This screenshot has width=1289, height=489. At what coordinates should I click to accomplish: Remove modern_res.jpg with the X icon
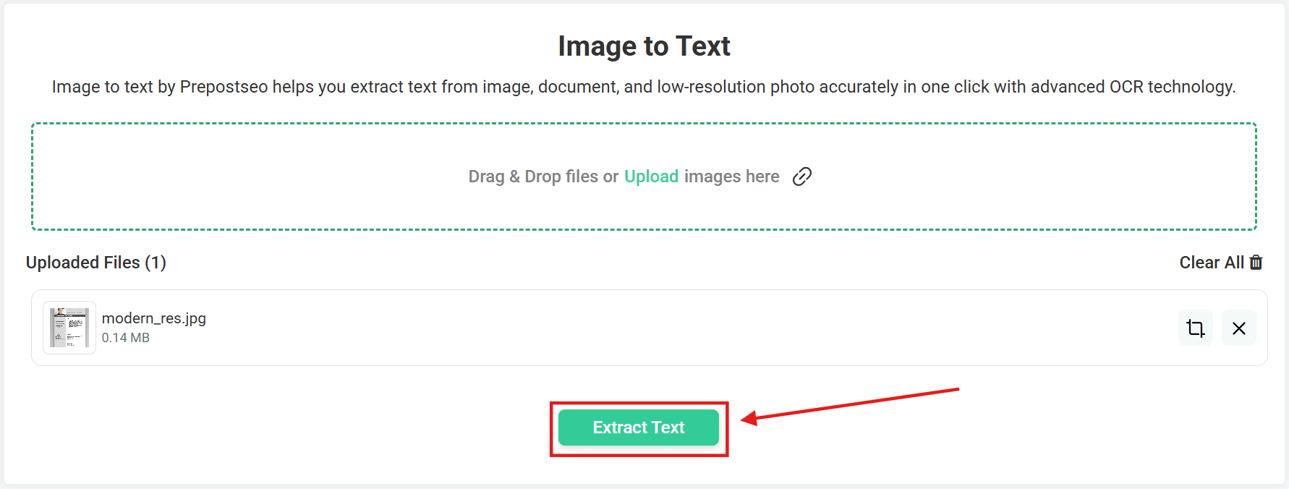1239,328
